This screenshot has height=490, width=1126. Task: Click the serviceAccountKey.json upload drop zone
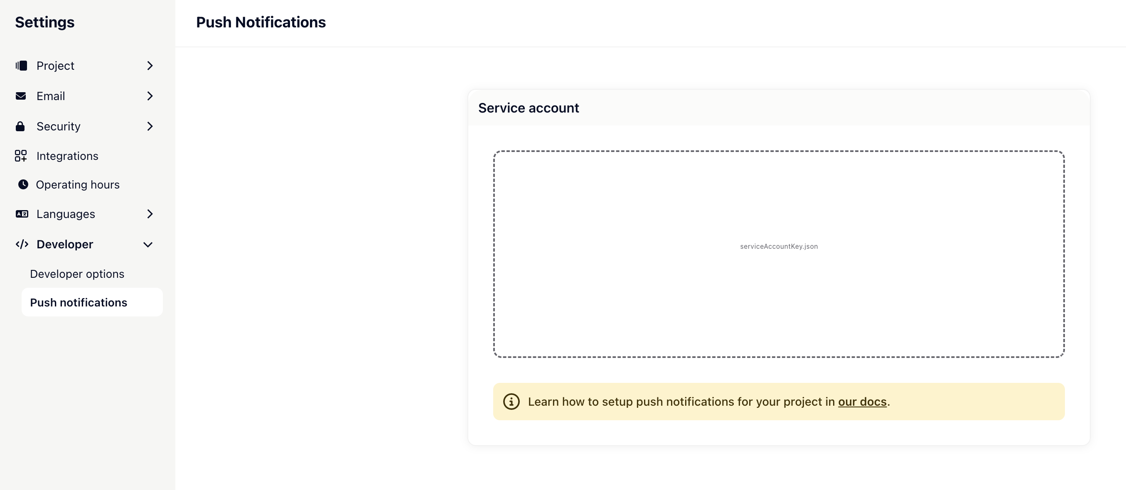[x=779, y=254]
